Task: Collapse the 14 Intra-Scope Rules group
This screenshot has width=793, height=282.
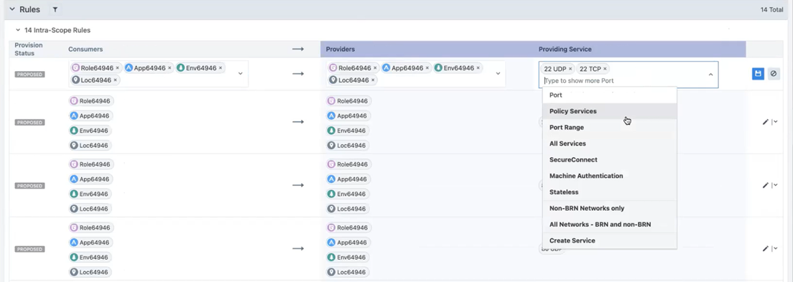Action: coord(18,30)
